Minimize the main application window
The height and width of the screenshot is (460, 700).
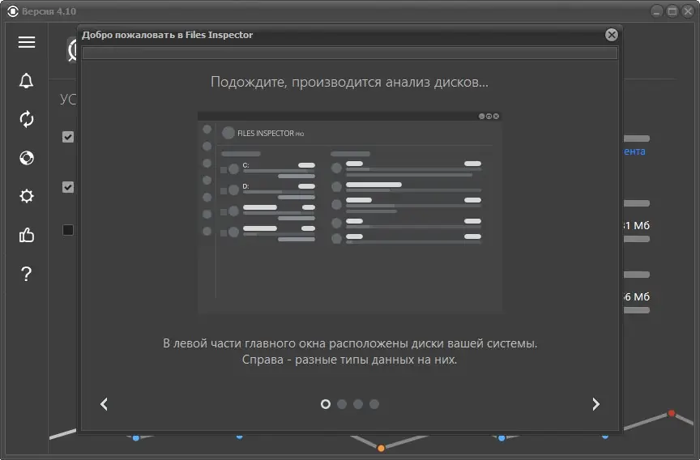point(656,11)
